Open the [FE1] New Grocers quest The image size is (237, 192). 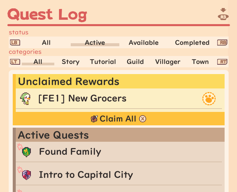coord(82,99)
